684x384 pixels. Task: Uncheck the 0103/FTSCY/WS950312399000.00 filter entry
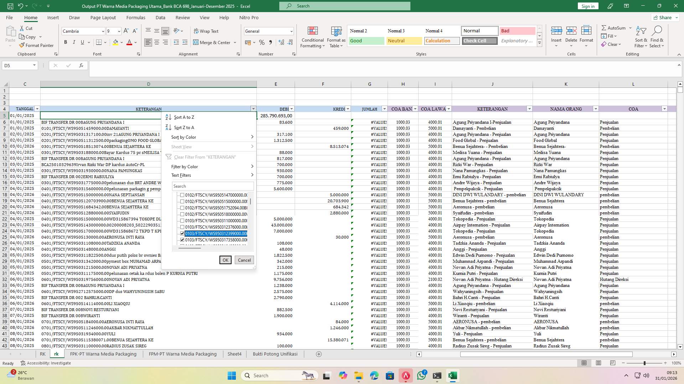click(182, 233)
